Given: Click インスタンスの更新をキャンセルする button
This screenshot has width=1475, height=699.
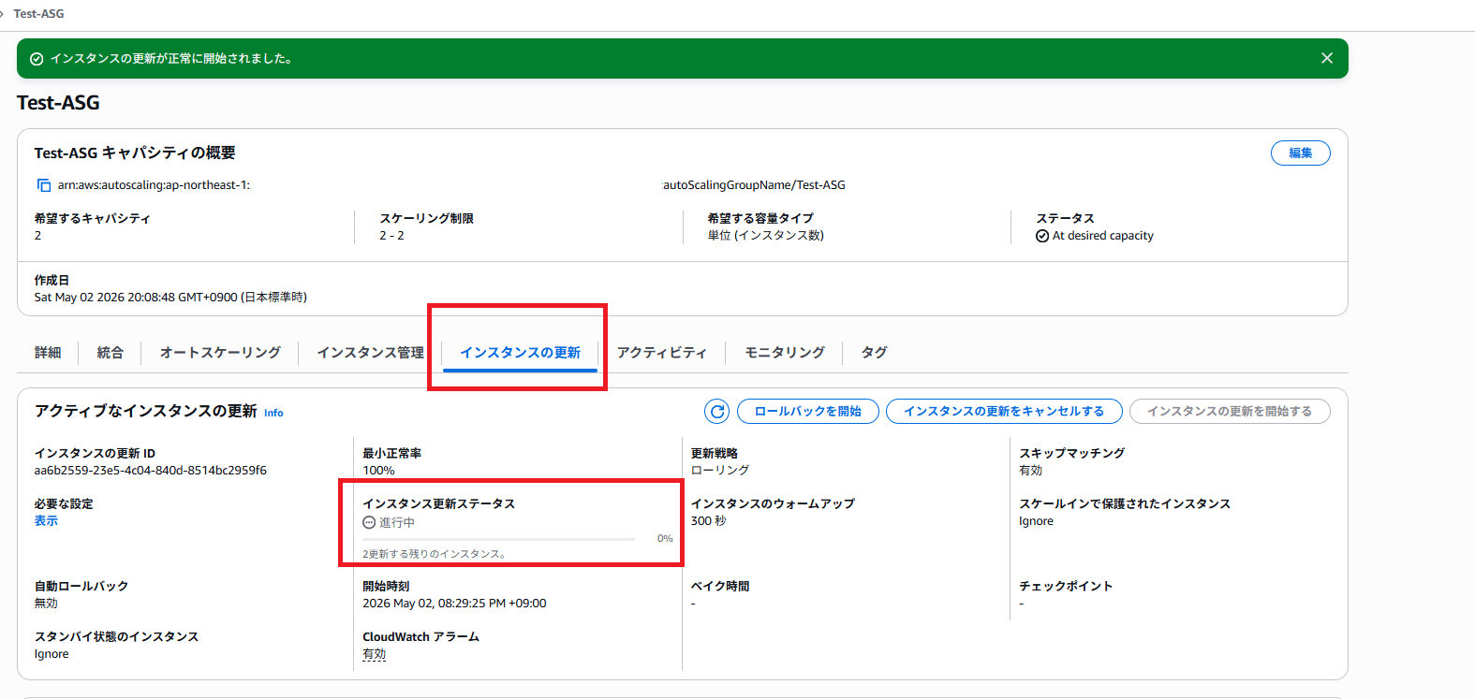Looking at the screenshot, I should (x=1003, y=411).
